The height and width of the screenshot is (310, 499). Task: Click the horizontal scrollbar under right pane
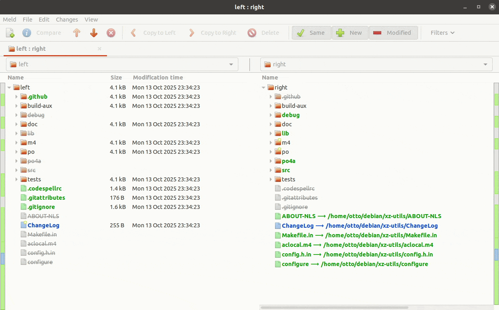click(334, 308)
